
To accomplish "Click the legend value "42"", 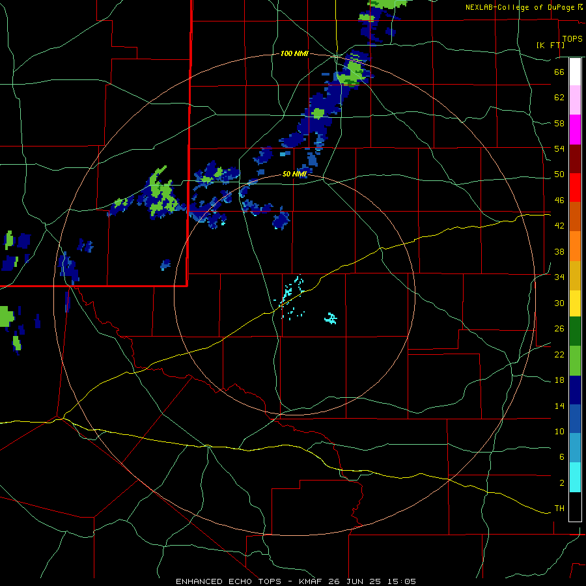I will pyautogui.click(x=559, y=226).
